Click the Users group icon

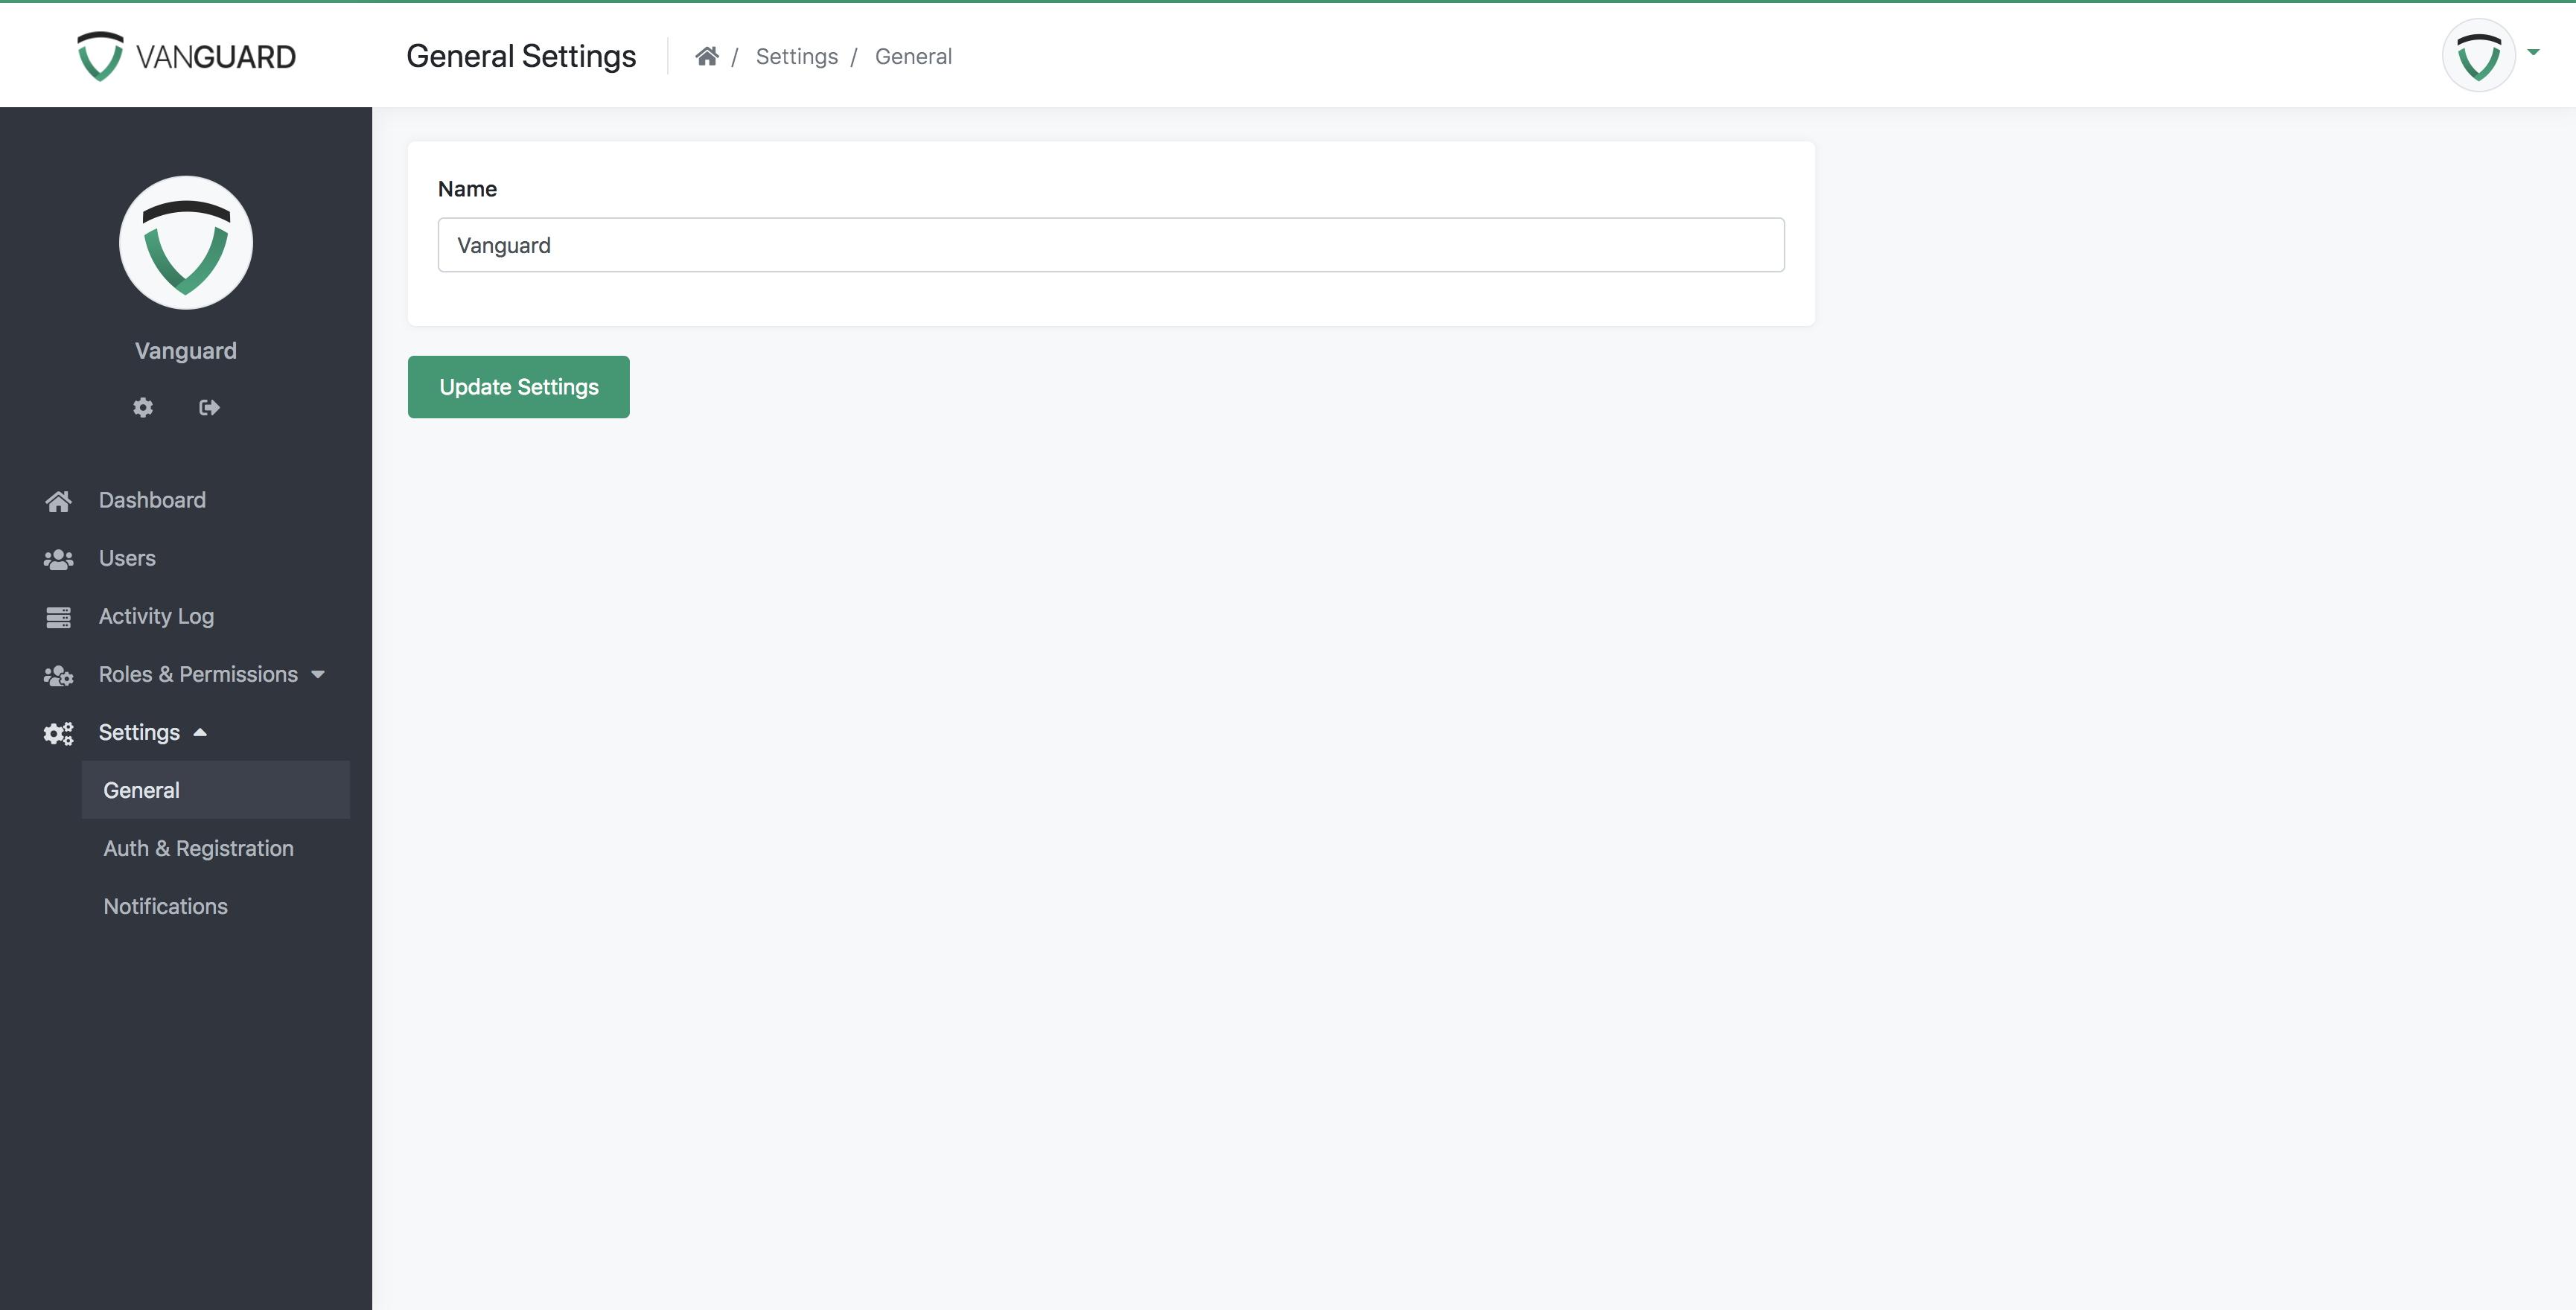coord(58,559)
